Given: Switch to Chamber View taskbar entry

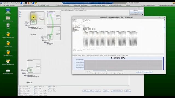Looking at the screenshot, I should (x=44, y=5).
